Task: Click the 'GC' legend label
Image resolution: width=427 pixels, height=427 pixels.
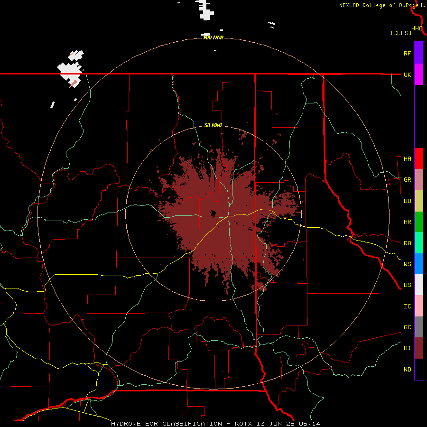Action: click(x=407, y=327)
